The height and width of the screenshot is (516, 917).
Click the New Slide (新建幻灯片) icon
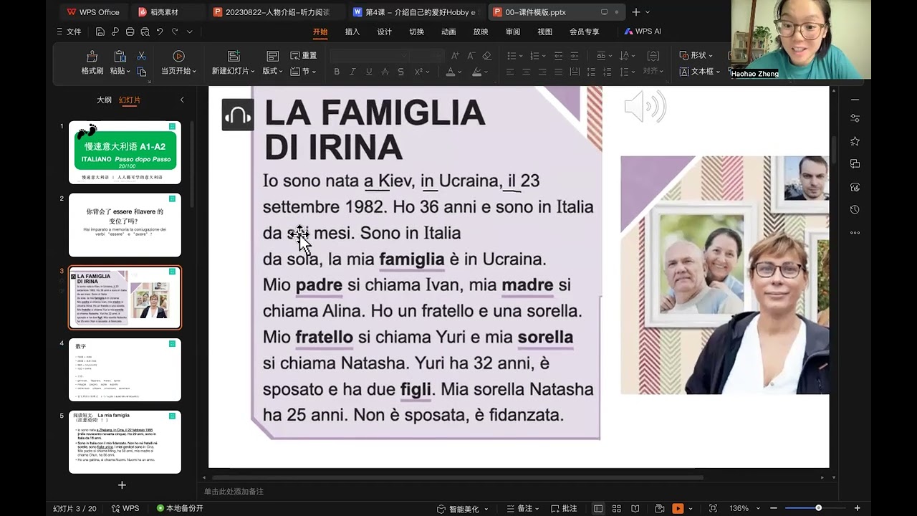(x=234, y=57)
